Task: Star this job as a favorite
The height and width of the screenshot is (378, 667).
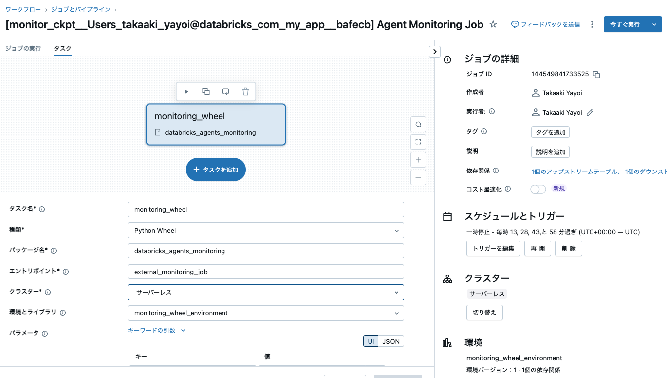Action: point(493,24)
